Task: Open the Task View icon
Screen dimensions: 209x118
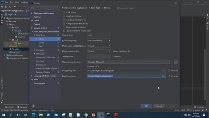Action: coord(25,115)
